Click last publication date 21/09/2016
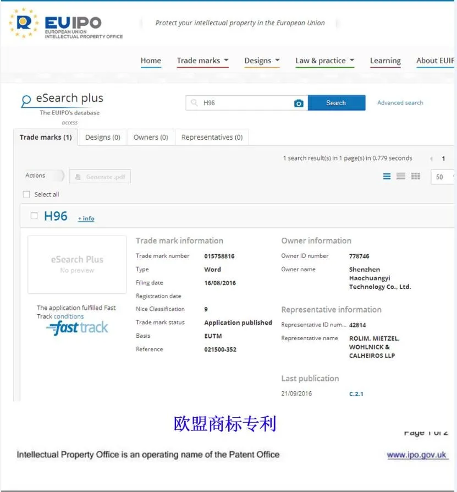This screenshot has width=457, height=492. [296, 393]
